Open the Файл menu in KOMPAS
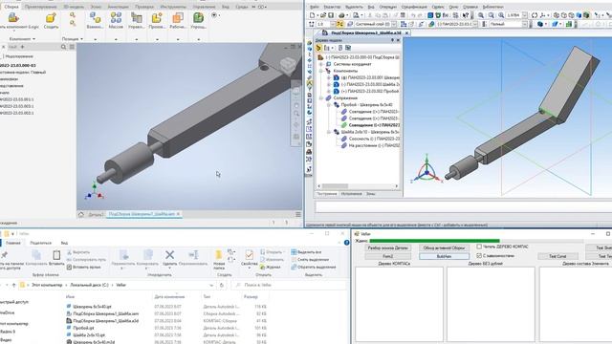This screenshot has height=344, width=612. click(314, 7)
